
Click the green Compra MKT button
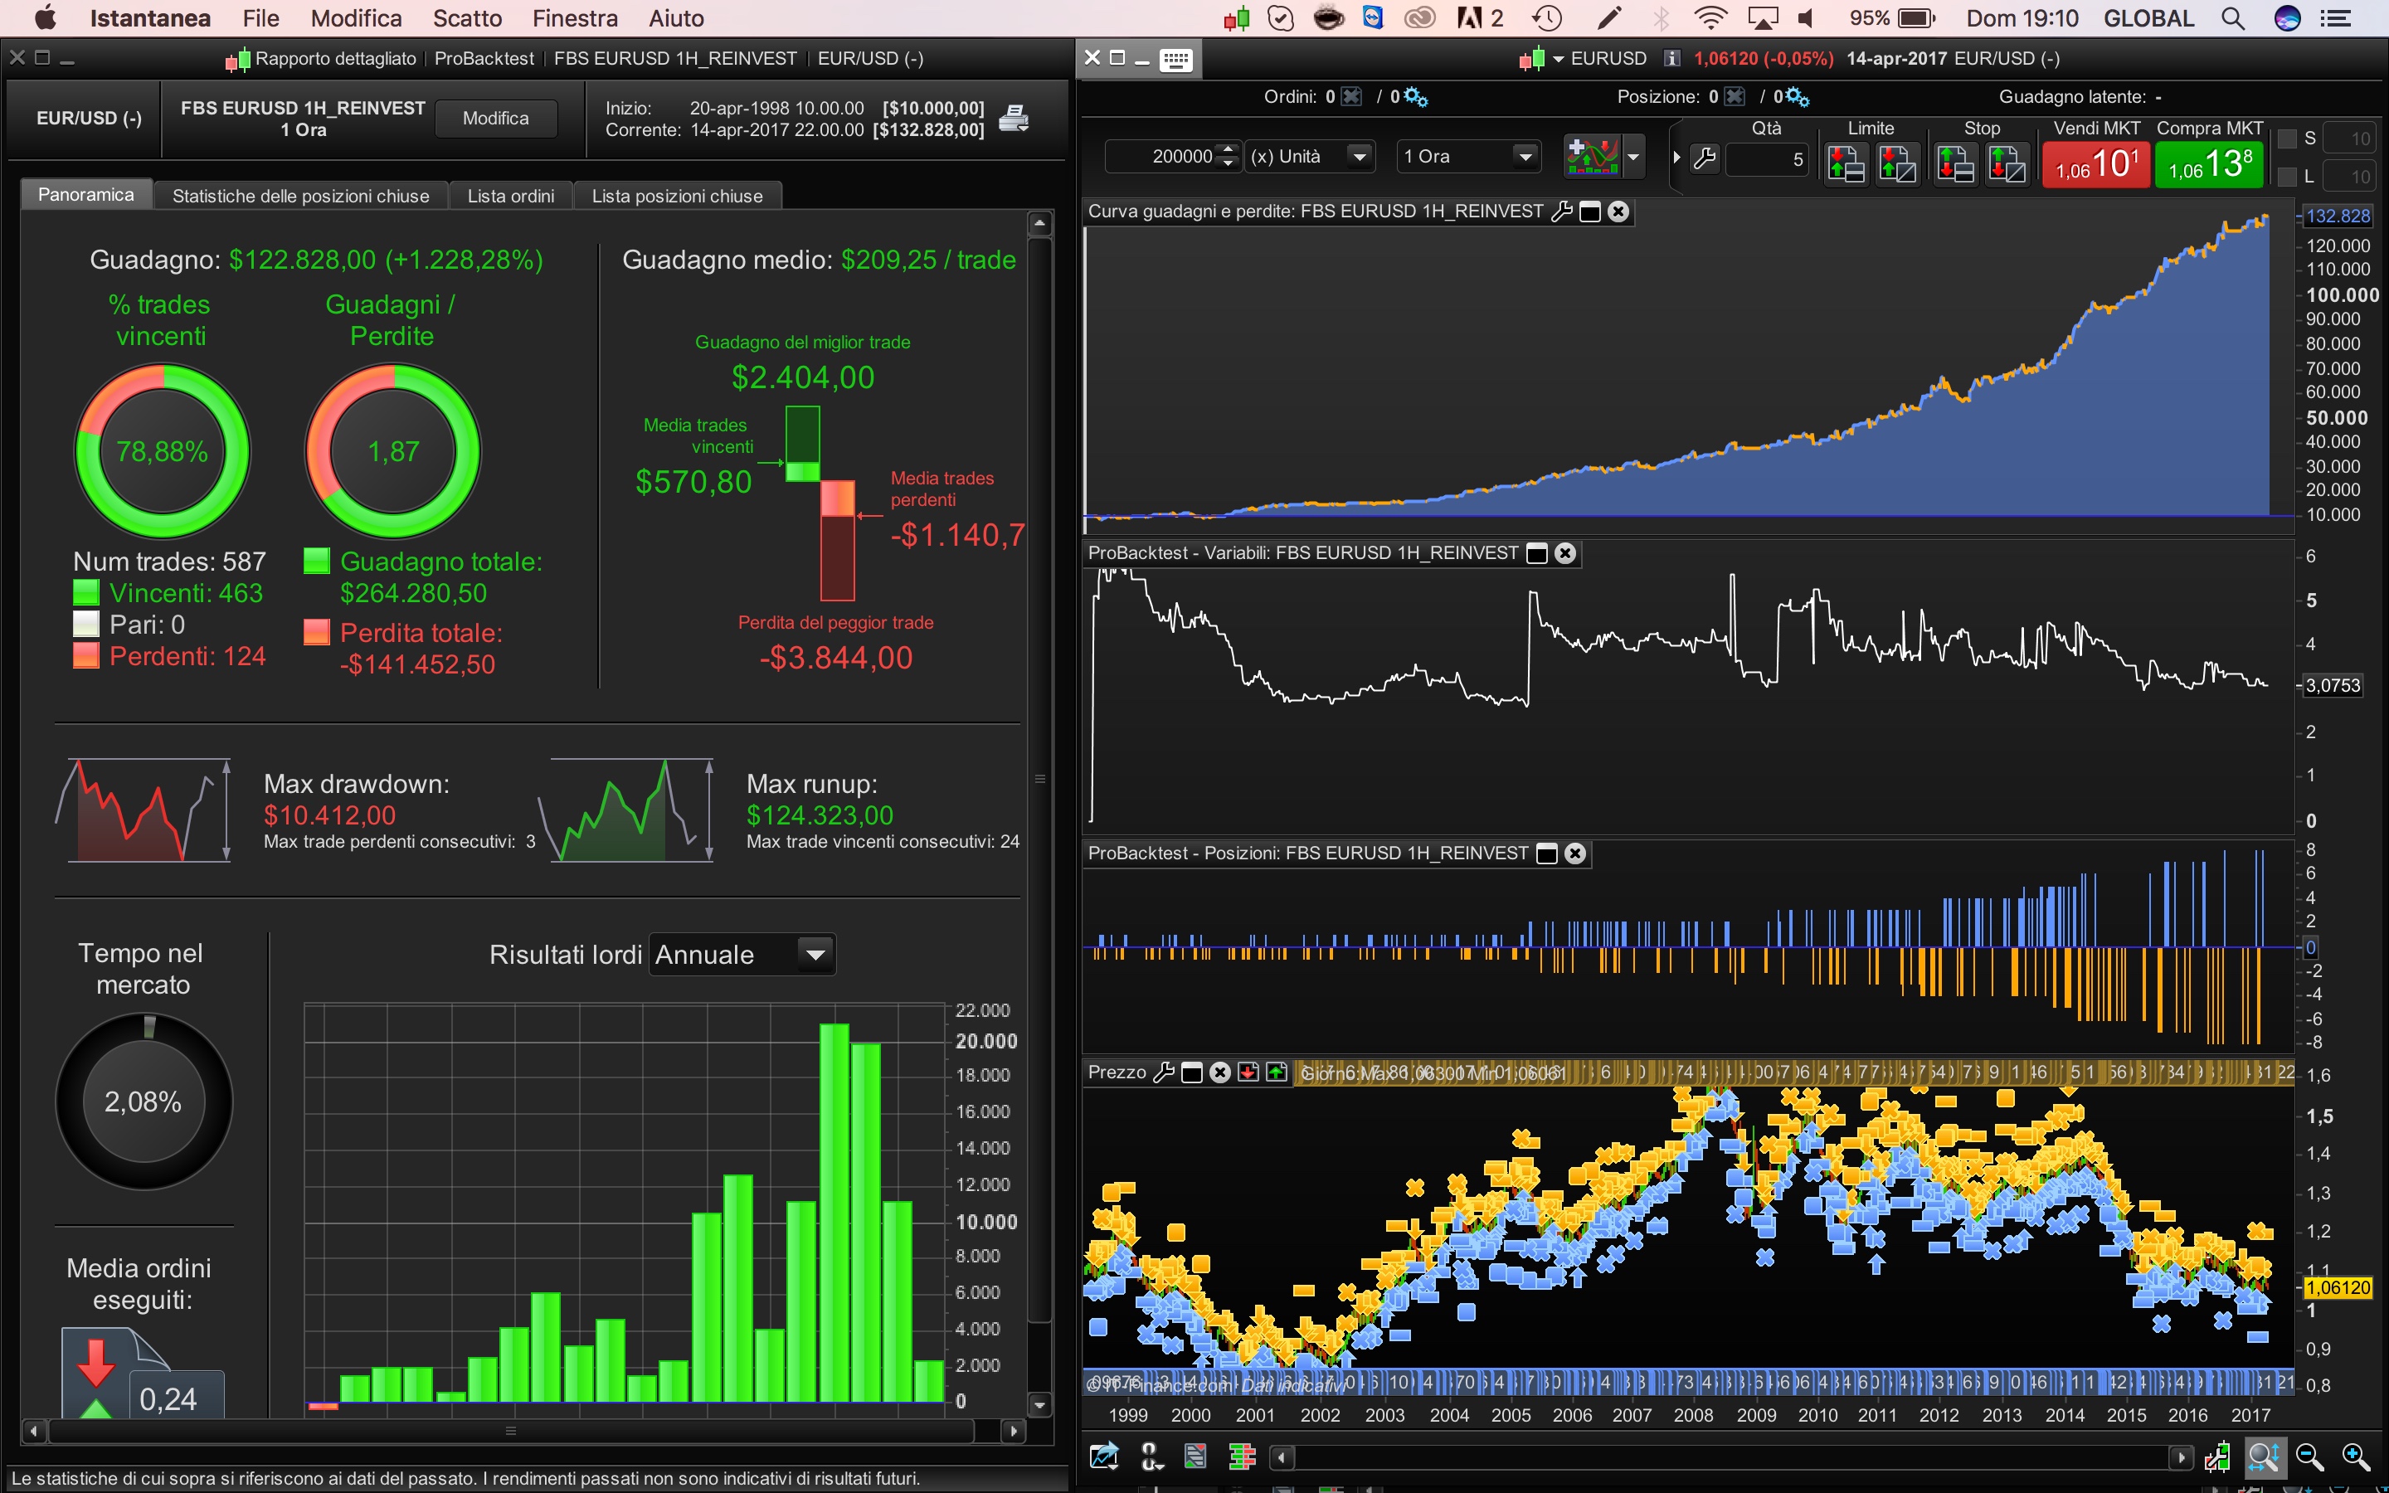tap(2209, 163)
